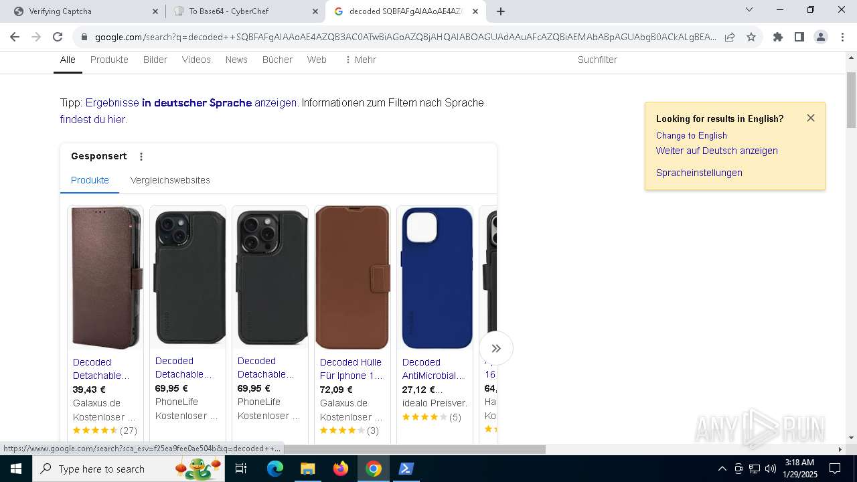Select the Bücher search filter
Viewport: 857px width, 482px height.
click(277, 60)
